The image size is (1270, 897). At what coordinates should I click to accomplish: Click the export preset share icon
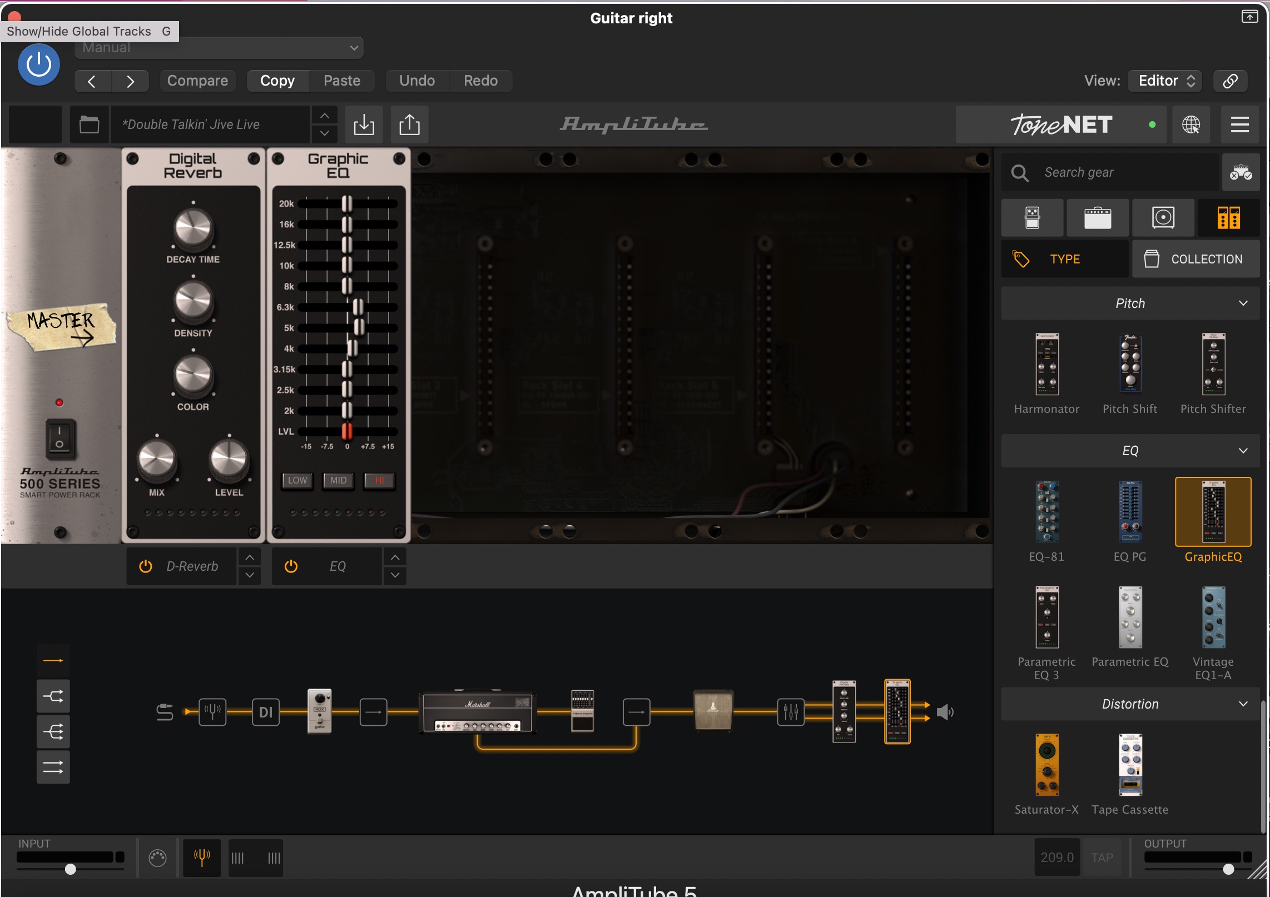pos(410,124)
